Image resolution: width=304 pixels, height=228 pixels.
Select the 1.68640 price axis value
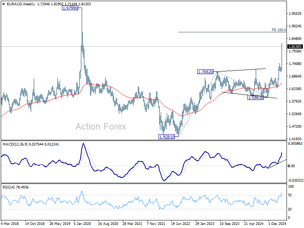point(295,76)
